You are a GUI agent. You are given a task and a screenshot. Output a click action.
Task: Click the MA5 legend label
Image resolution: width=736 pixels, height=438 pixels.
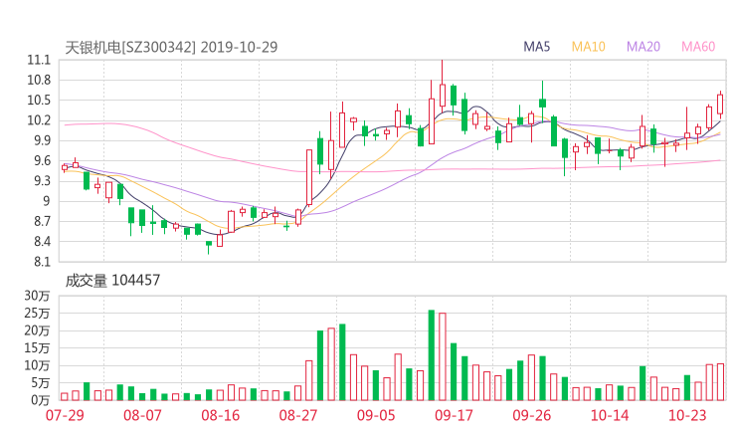[x=536, y=47]
